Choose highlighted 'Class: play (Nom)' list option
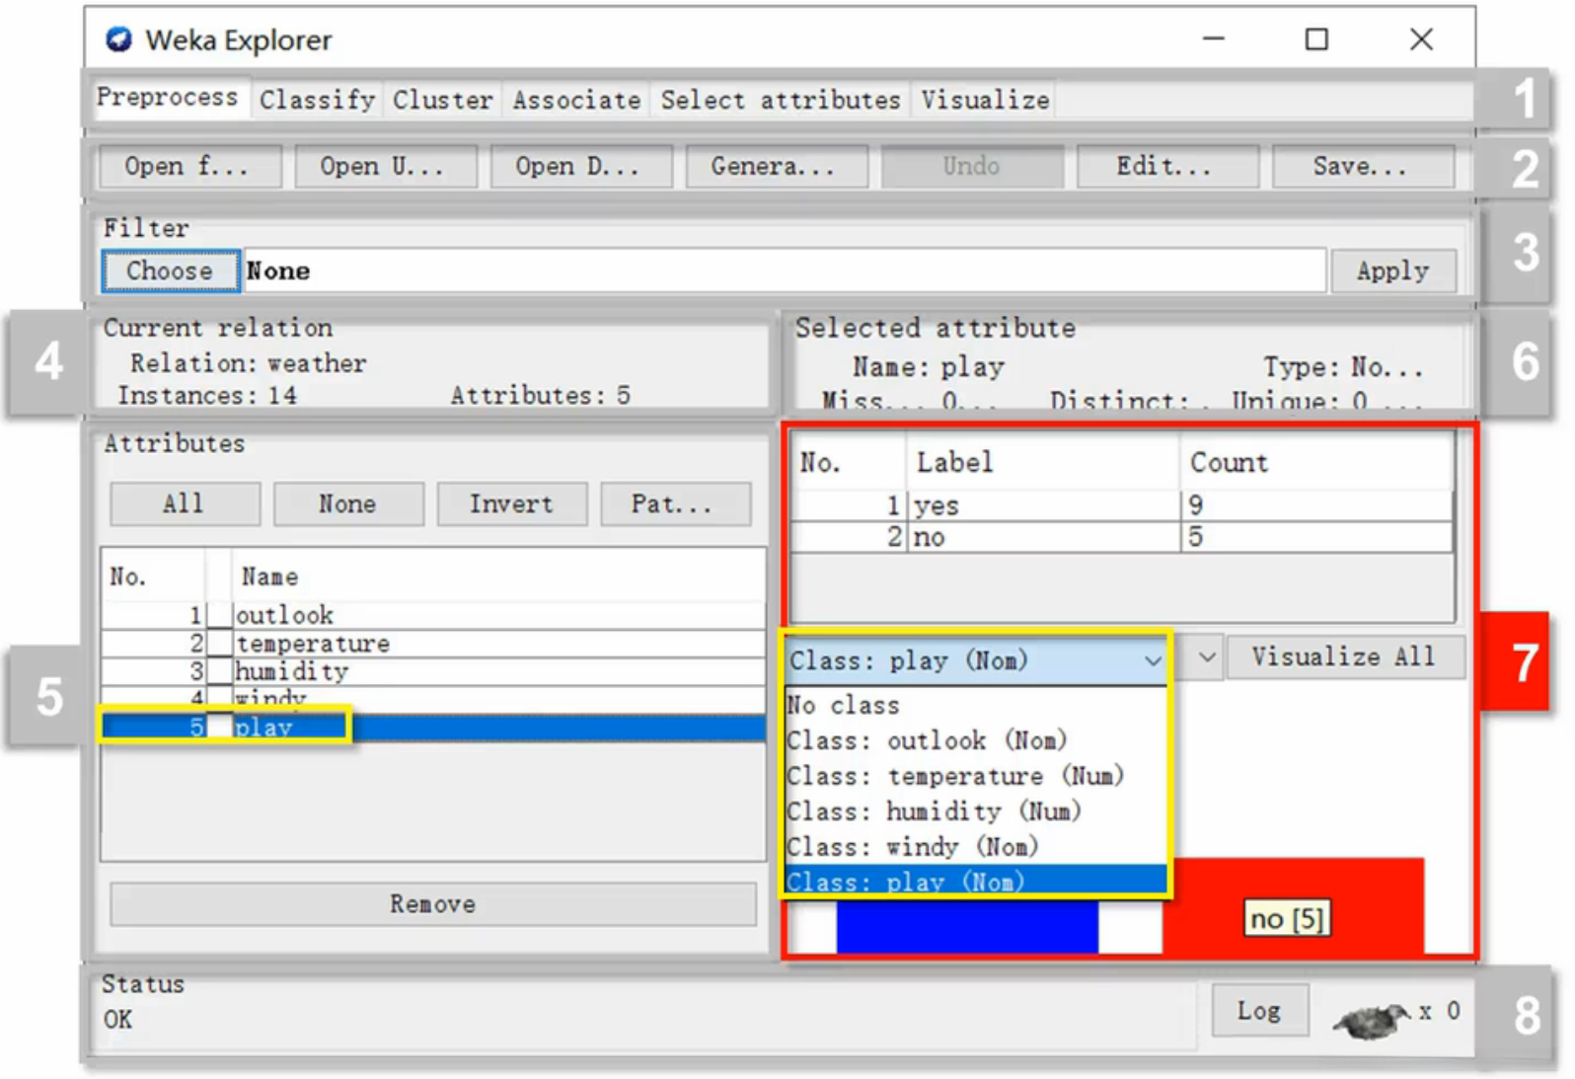 pyautogui.click(x=975, y=881)
